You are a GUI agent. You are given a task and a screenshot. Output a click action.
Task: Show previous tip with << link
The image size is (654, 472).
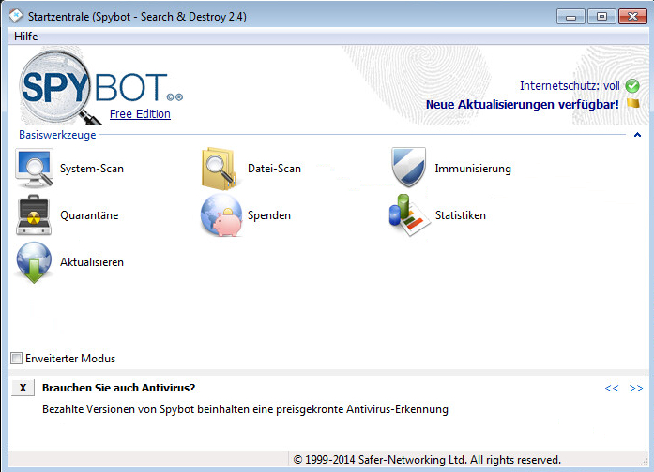click(612, 389)
